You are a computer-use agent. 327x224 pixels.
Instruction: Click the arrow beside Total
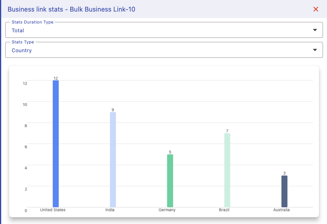[x=315, y=30]
